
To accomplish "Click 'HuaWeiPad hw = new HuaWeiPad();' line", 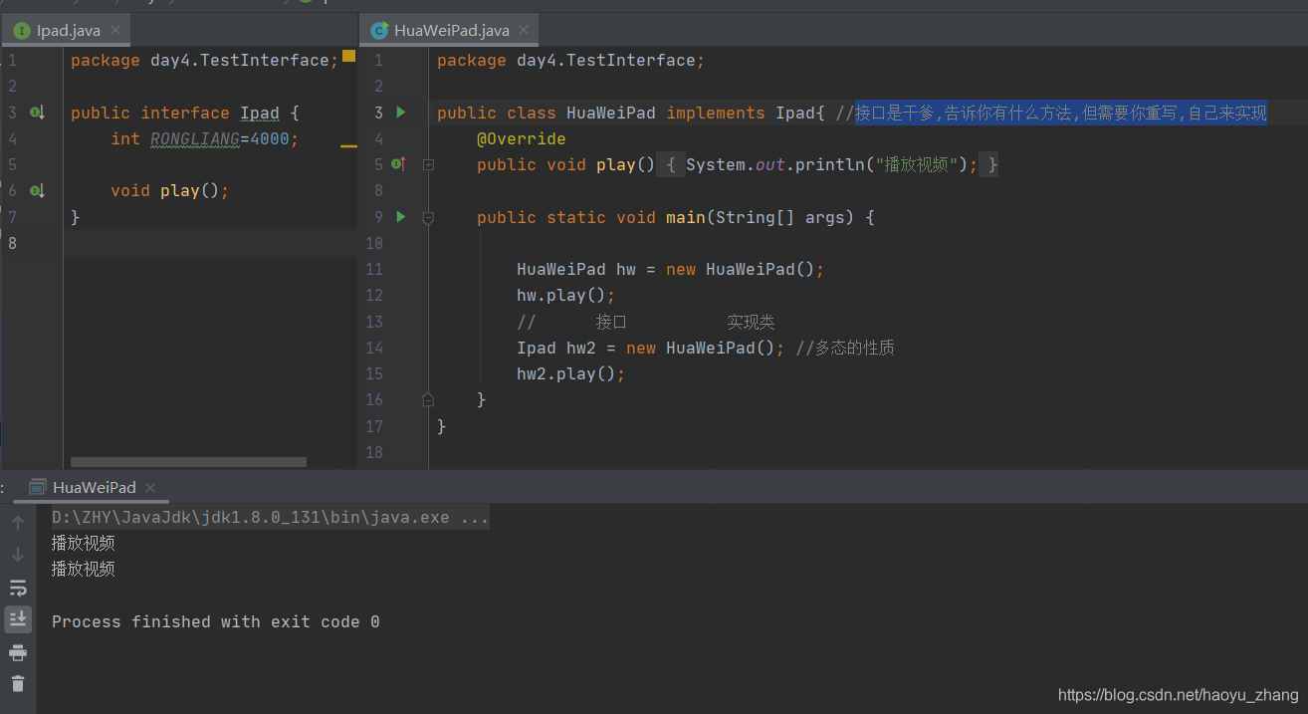I will point(671,269).
